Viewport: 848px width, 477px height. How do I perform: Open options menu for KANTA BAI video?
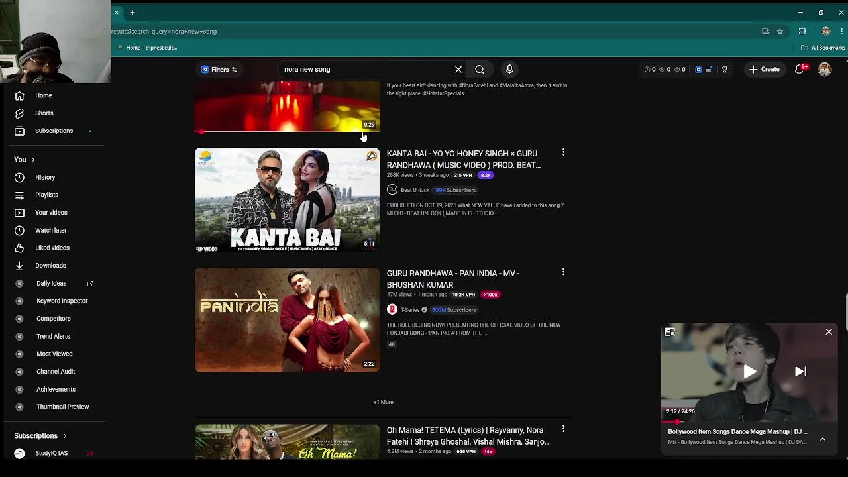coord(563,152)
